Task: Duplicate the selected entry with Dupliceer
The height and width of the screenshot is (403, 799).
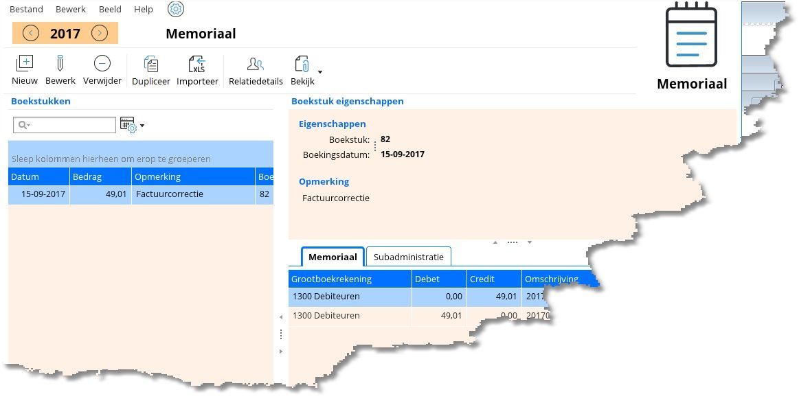Action: (150, 65)
